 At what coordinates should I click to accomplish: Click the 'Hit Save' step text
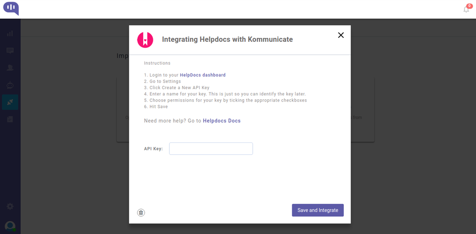pos(156,106)
